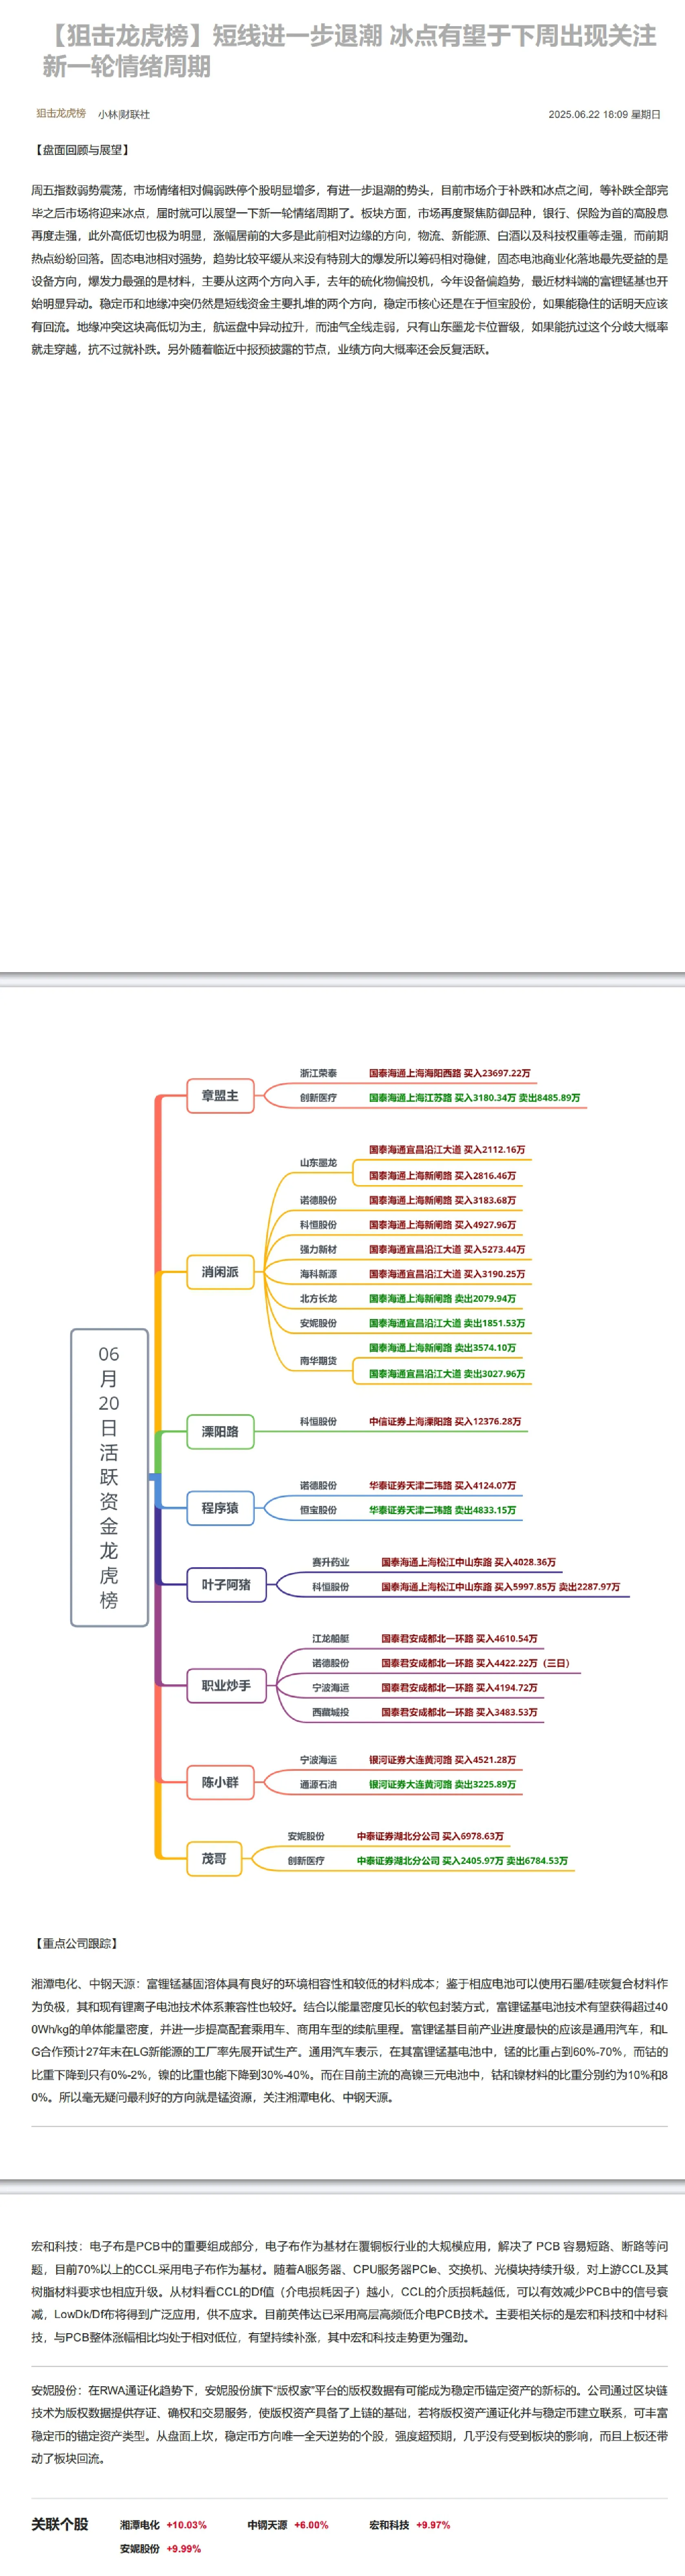Click the stock name 江龙船艇
The height and width of the screenshot is (2576, 685).
pyautogui.click(x=331, y=1639)
